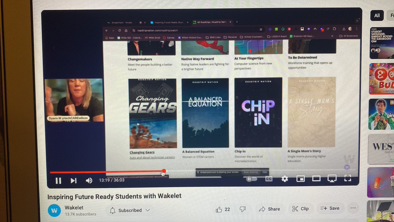Create a Clip of the video

tap(300, 209)
